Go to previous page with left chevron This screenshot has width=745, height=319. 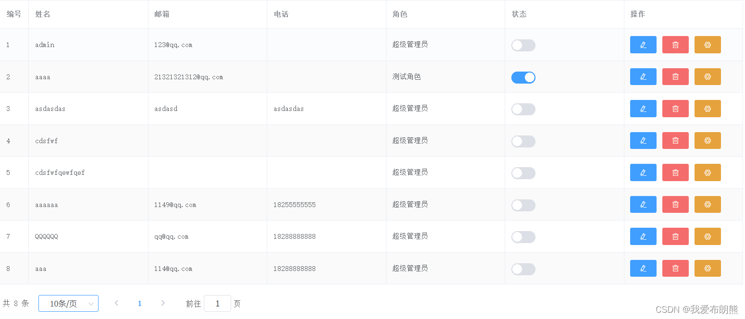pos(116,303)
